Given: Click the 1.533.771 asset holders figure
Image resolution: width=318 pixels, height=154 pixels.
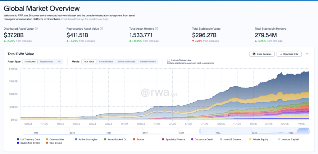Looking at the screenshot, I should pos(141,35).
